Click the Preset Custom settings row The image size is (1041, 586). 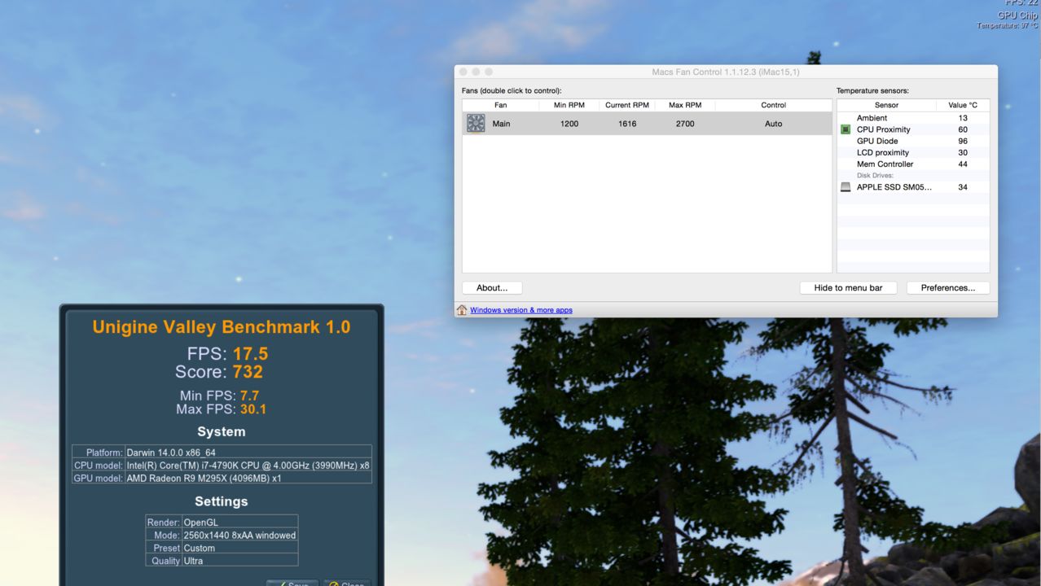coord(222,548)
